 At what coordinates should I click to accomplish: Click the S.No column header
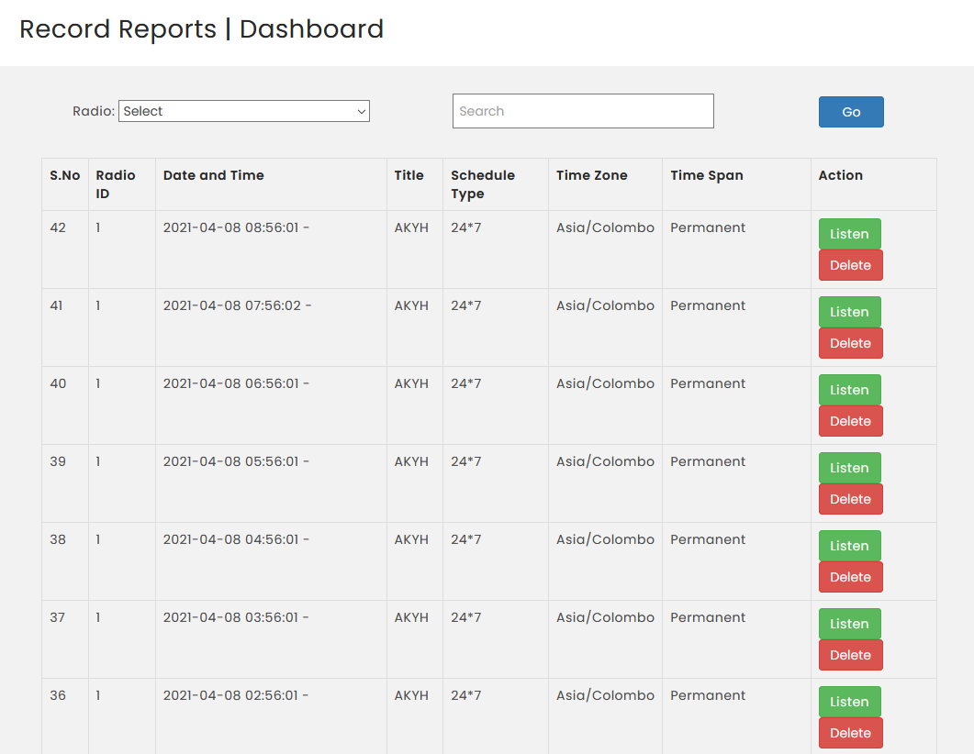(64, 175)
